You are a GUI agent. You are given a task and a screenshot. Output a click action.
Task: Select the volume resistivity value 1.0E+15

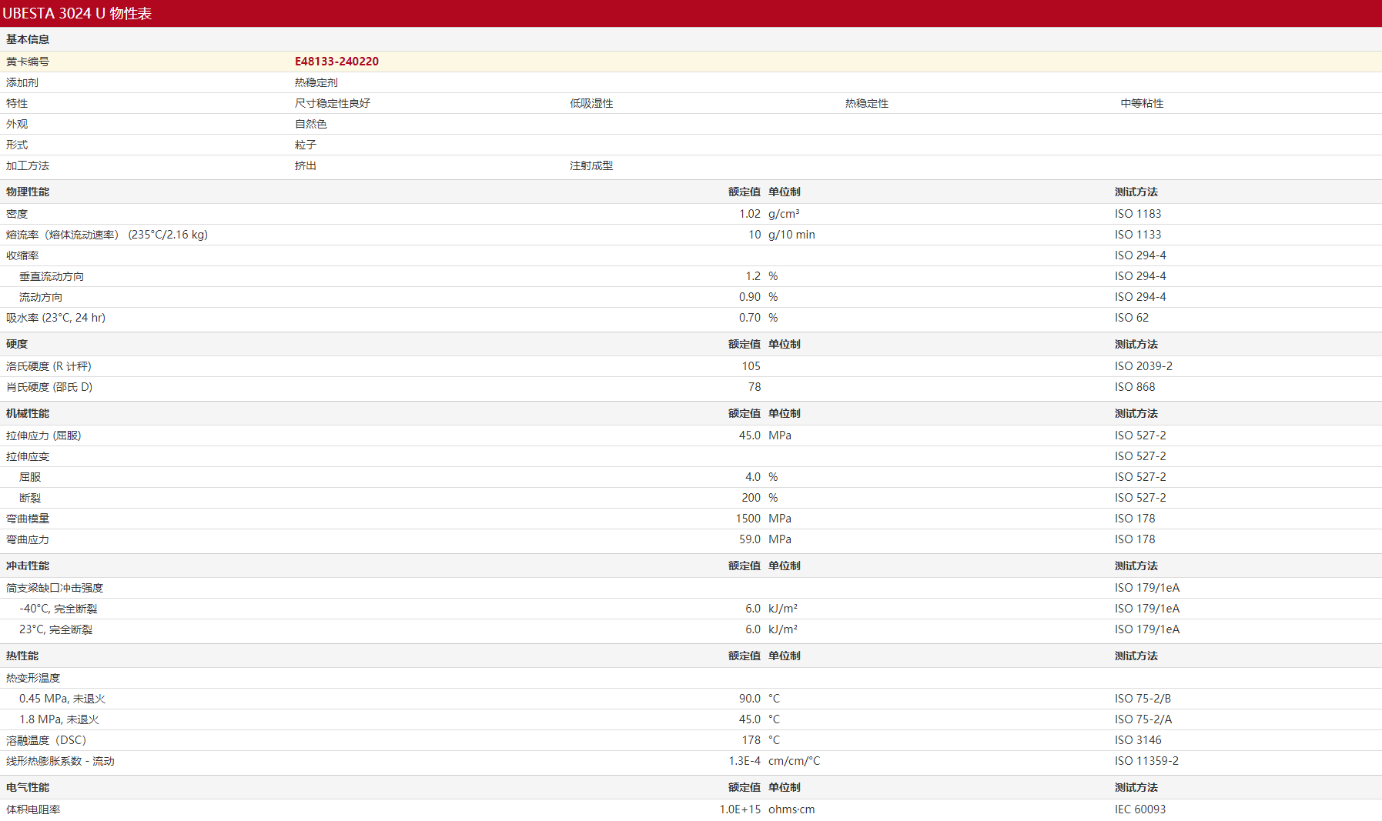click(740, 809)
